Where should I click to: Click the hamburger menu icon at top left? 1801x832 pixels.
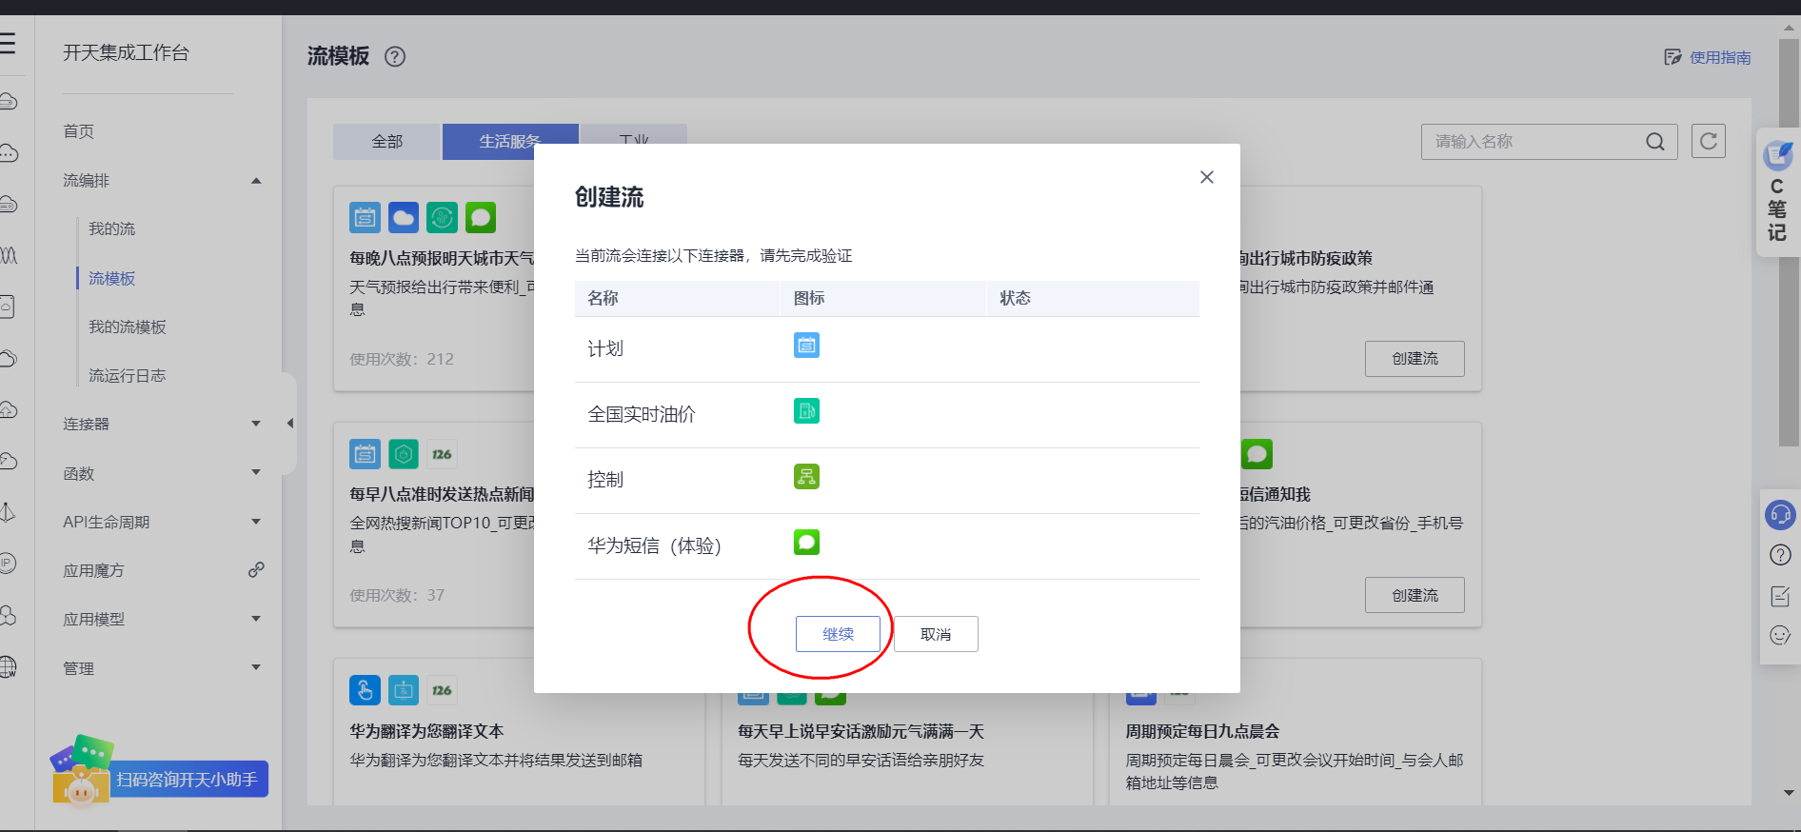pyautogui.click(x=8, y=43)
